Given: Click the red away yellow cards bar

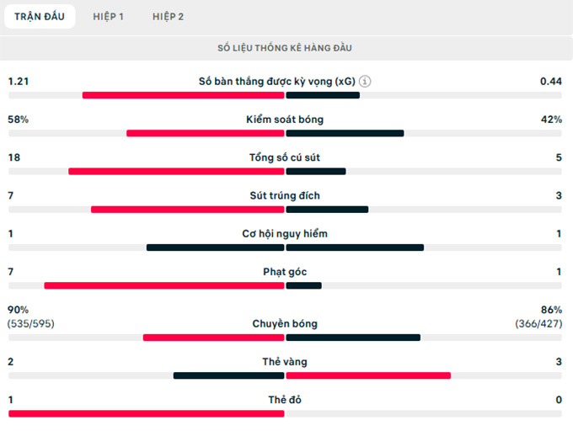Looking at the screenshot, I should click(368, 375).
